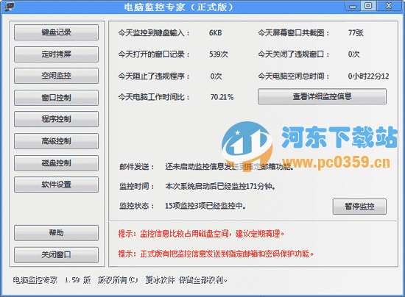Click the idle time value 0小时22分12

(368, 76)
